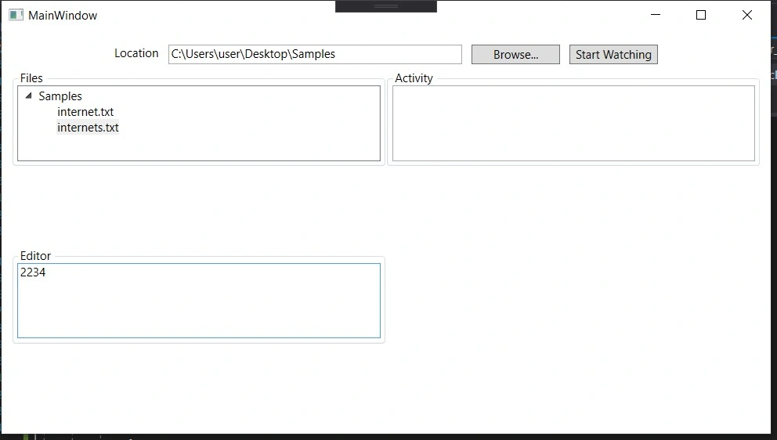
Task: Click the Activity group header label
Action: point(414,78)
